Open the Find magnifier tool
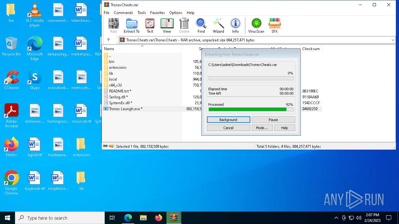This screenshot has height=224, width=399. coord(201,26)
